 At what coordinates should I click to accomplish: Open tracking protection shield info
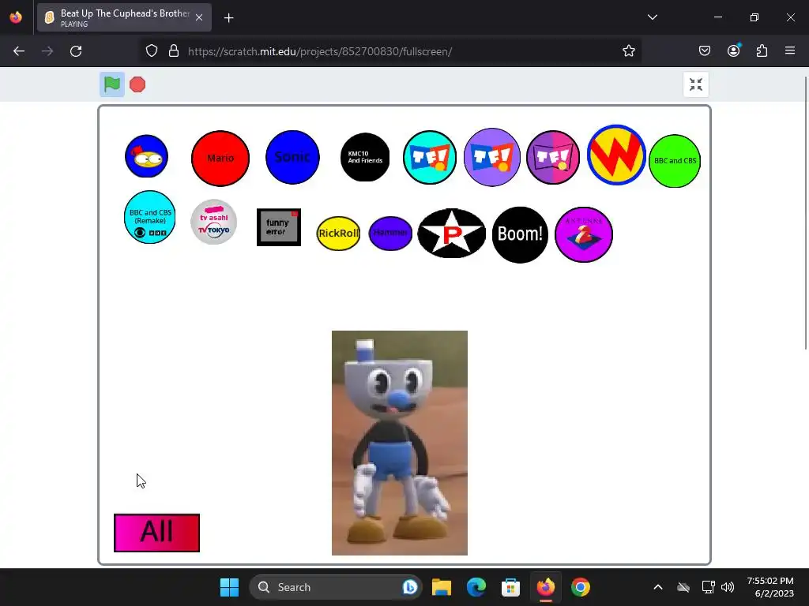(151, 51)
